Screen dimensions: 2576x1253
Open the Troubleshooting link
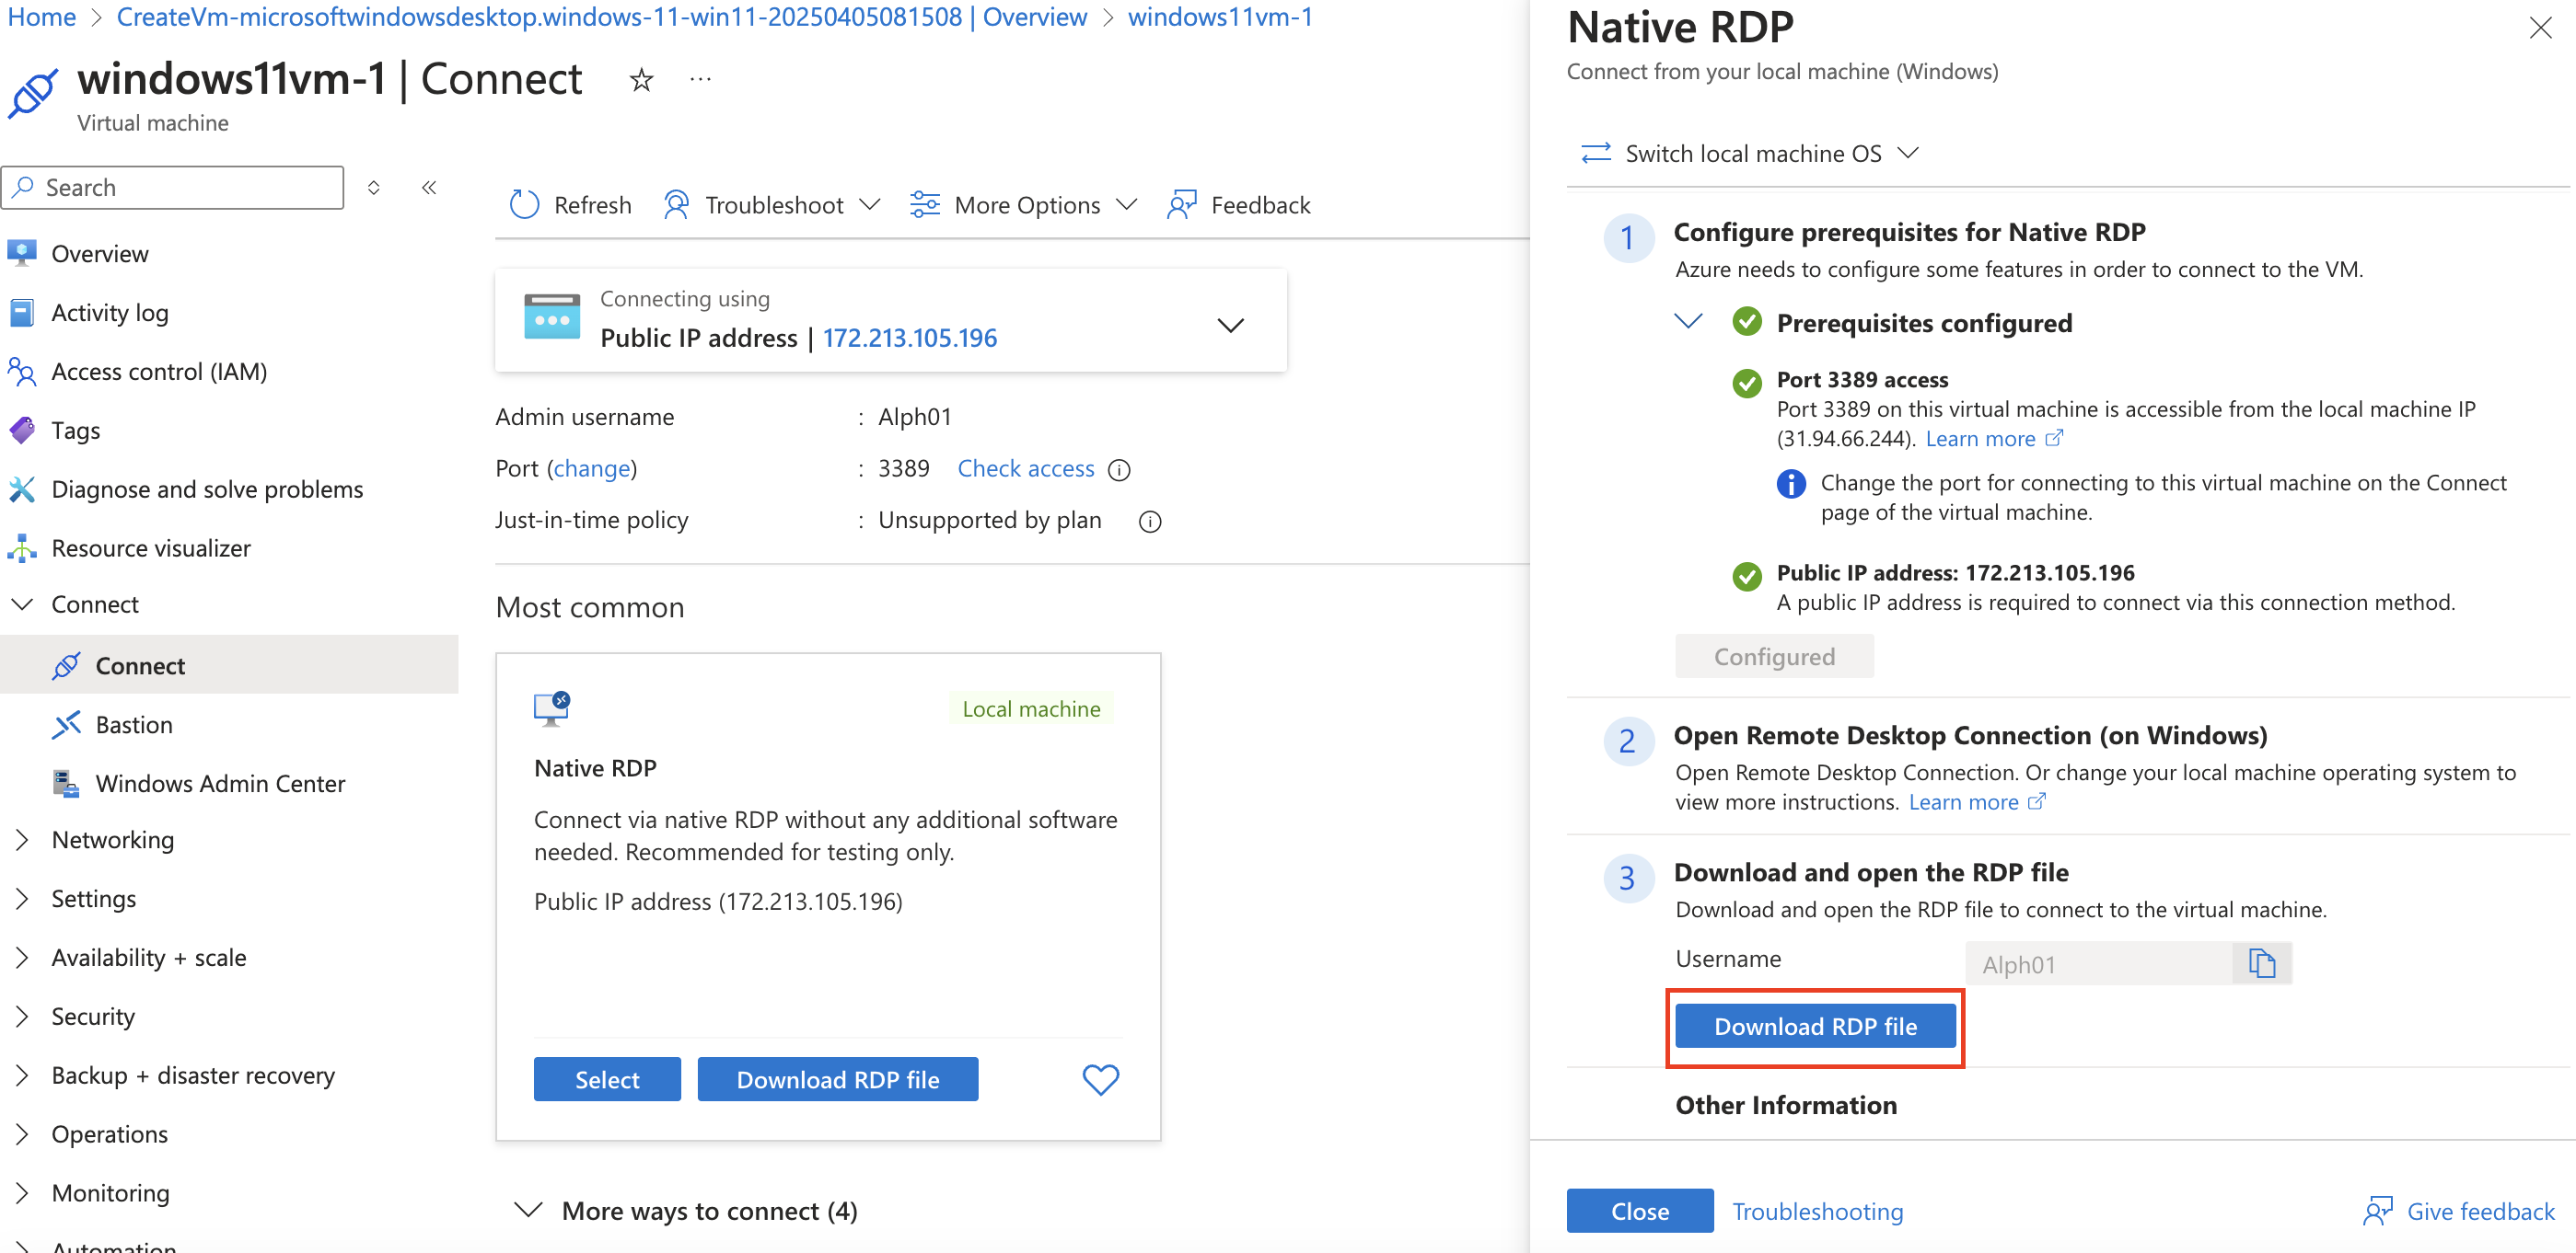[1817, 1211]
